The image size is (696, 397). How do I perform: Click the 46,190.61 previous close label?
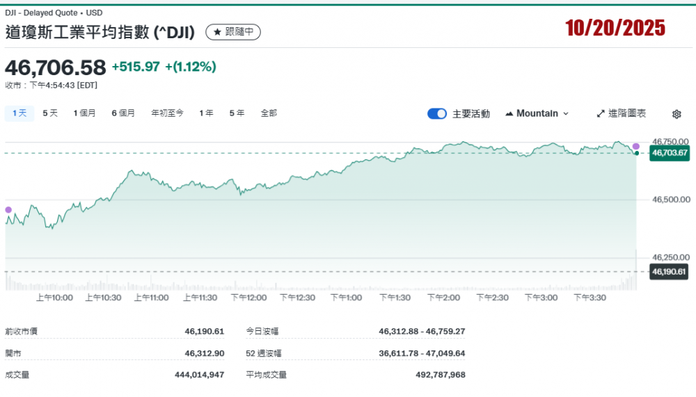tap(669, 272)
